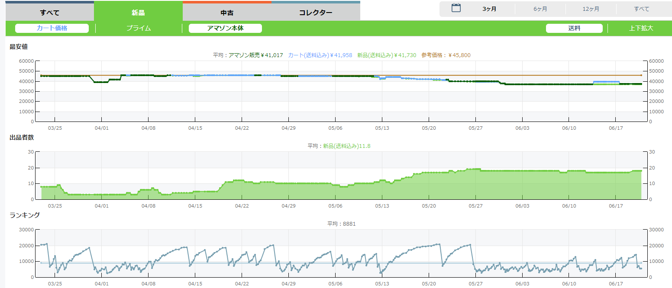The height and width of the screenshot is (288, 672).
Task: Toggle the カート価格 filter
Action: 52,28
